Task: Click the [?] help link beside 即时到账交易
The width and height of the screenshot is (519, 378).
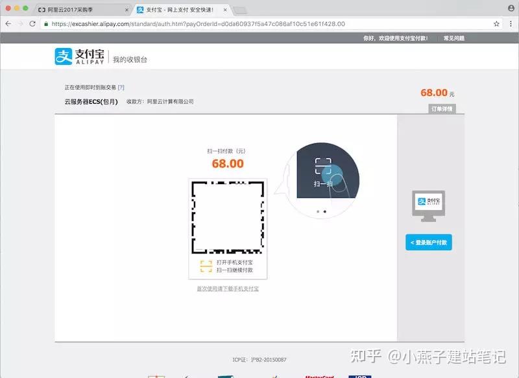Action: (121, 88)
